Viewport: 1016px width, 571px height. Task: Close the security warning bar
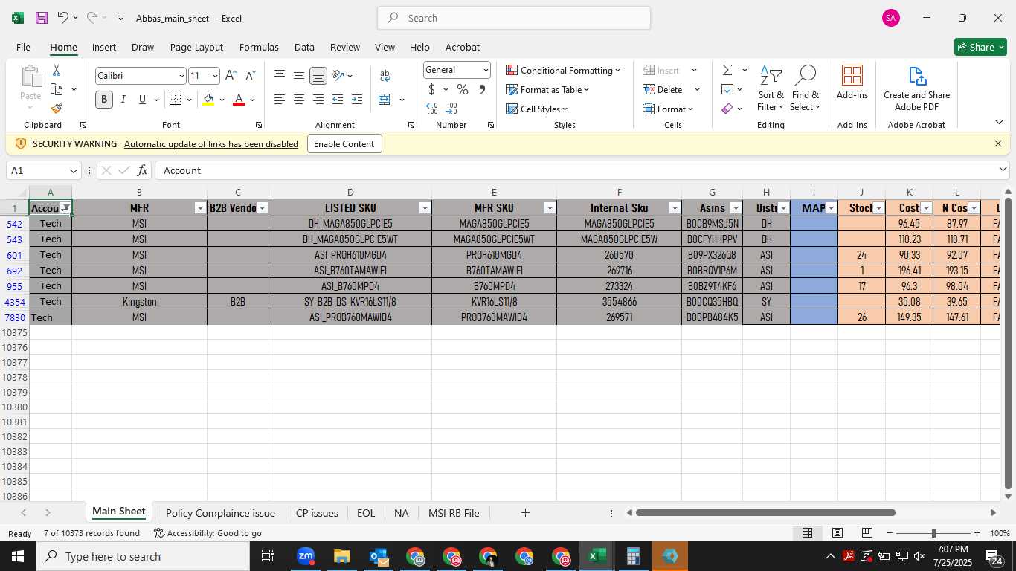click(x=998, y=143)
